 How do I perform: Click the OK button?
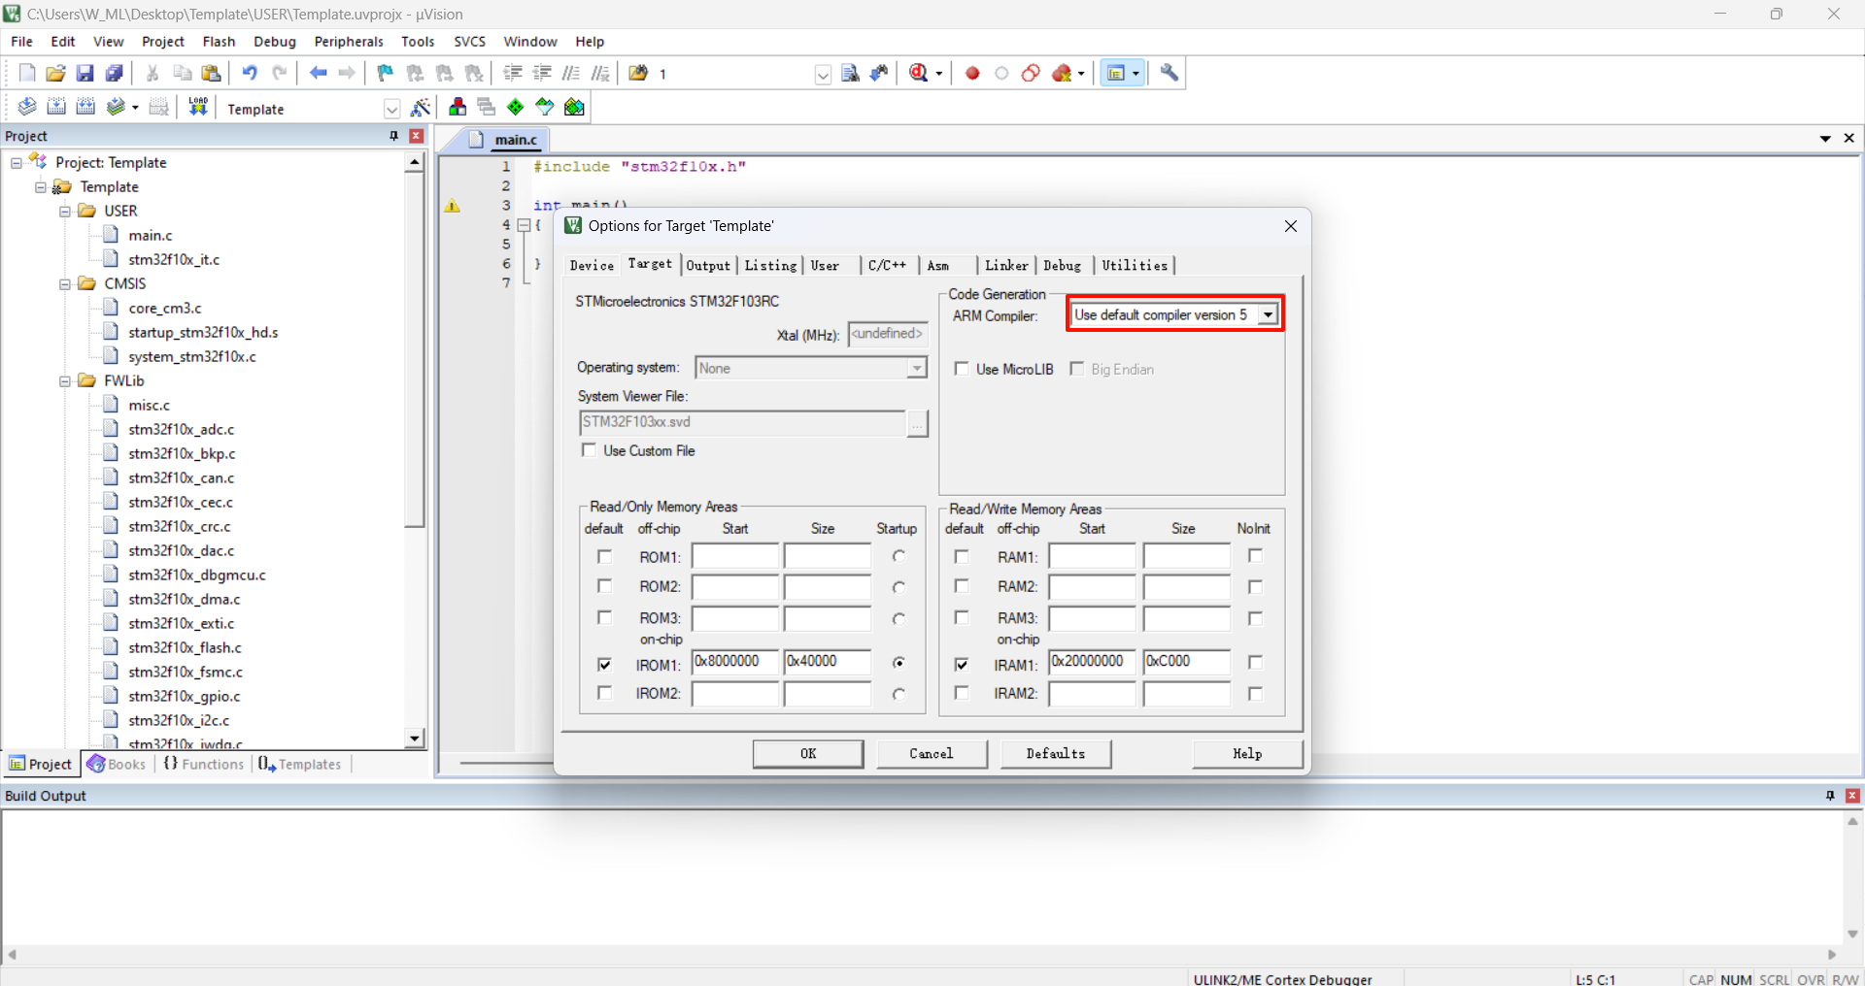point(808,754)
